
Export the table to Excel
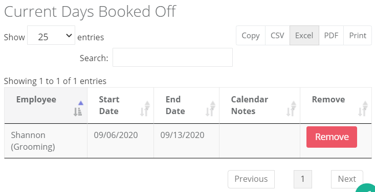coord(304,36)
